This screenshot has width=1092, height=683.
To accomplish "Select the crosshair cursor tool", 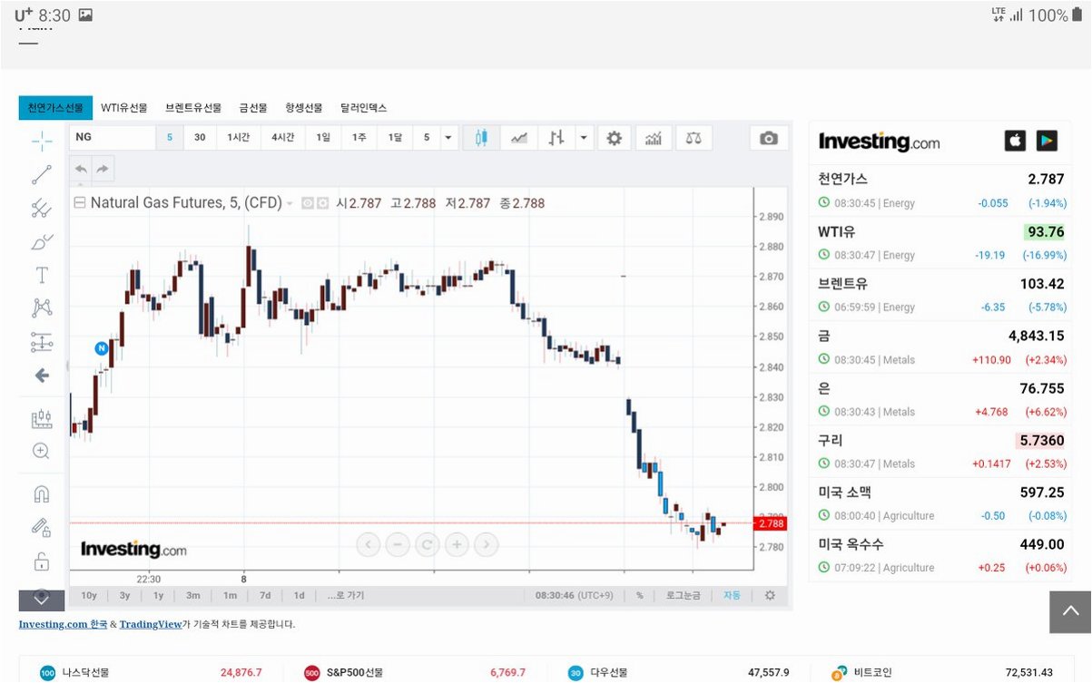I will click(42, 141).
